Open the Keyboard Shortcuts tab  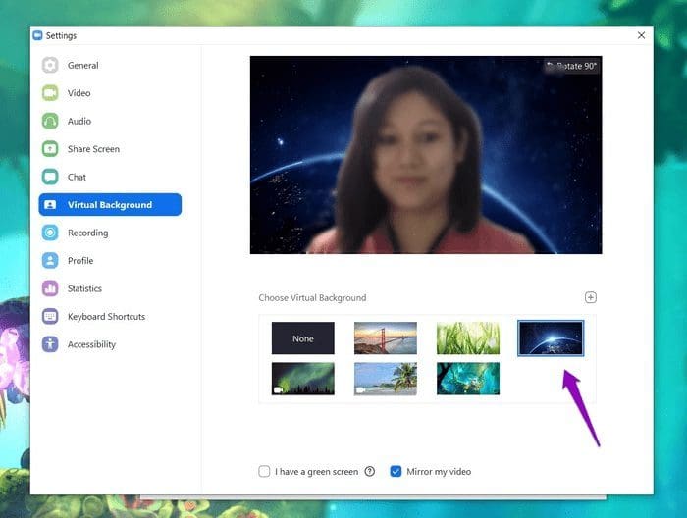click(x=110, y=316)
